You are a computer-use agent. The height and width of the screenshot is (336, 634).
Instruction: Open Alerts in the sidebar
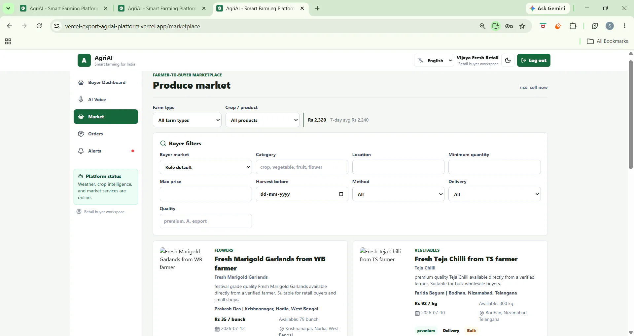106,151
